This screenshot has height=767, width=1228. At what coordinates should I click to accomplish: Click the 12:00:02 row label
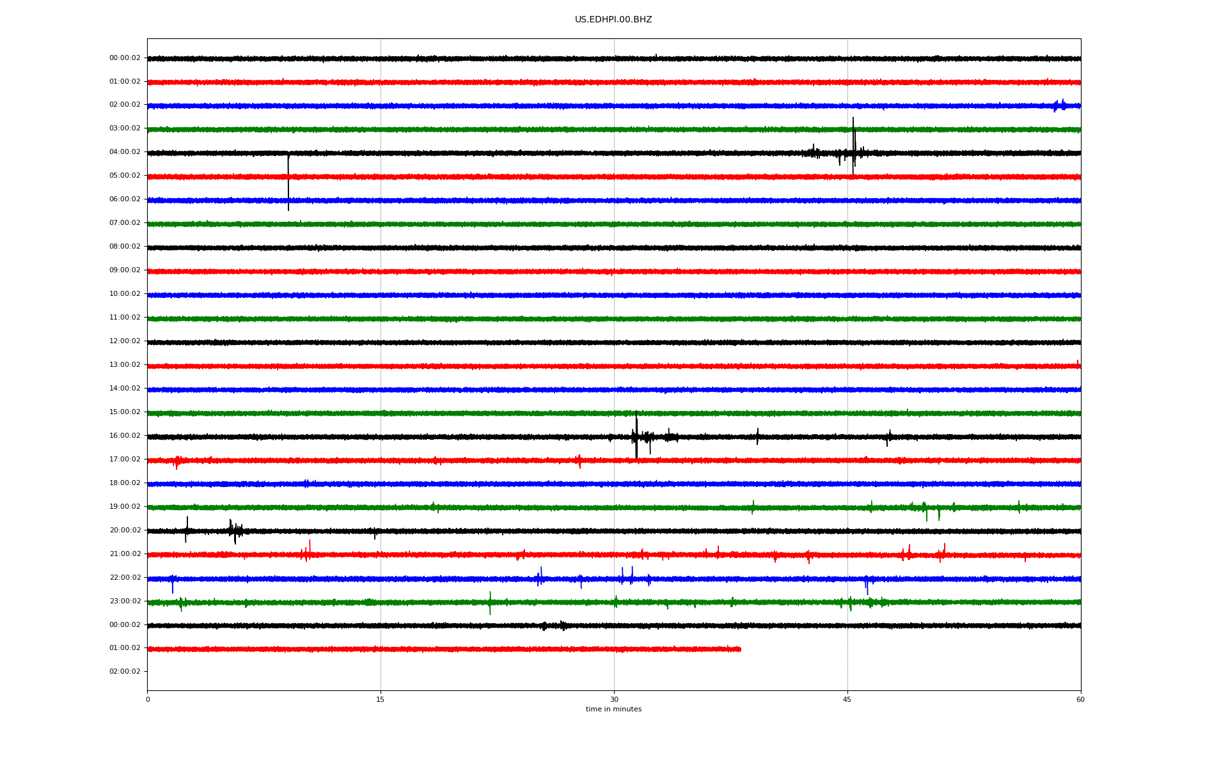(x=125, y=341)
